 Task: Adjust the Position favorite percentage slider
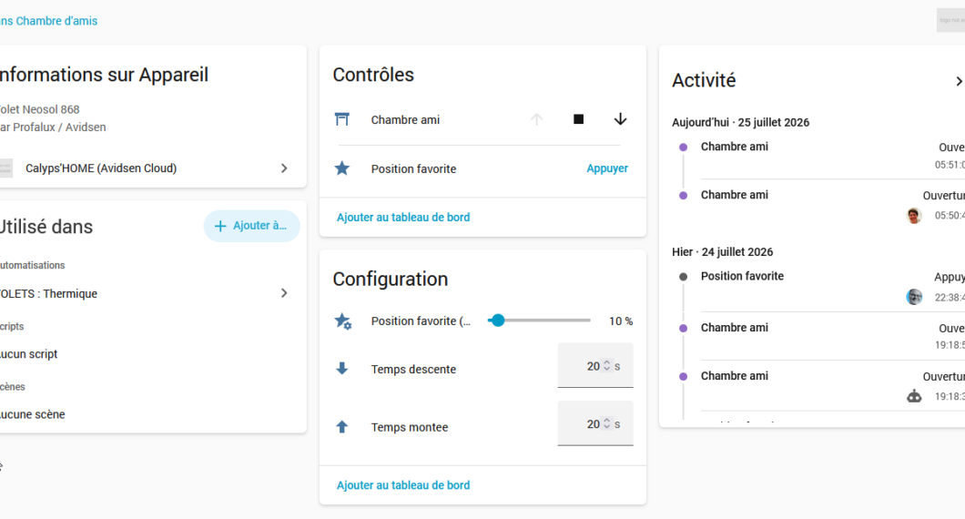click(539, 321)
